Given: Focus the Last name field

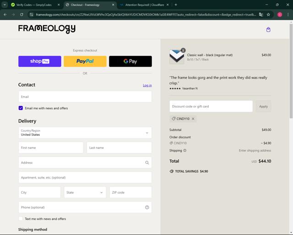Looking at the screenshot, I should tap(119, 148).
